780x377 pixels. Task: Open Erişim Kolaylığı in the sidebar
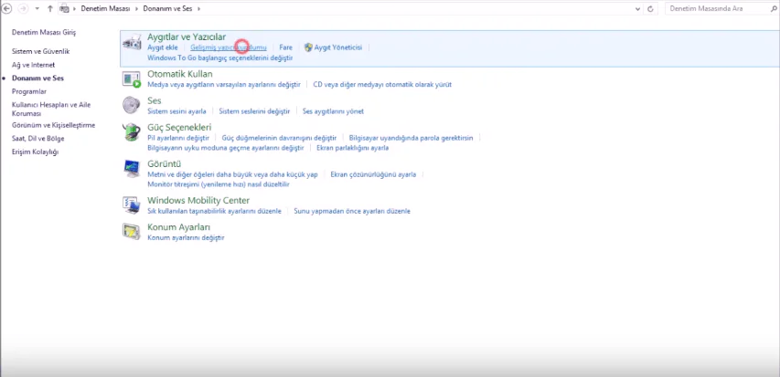point(35,152)
